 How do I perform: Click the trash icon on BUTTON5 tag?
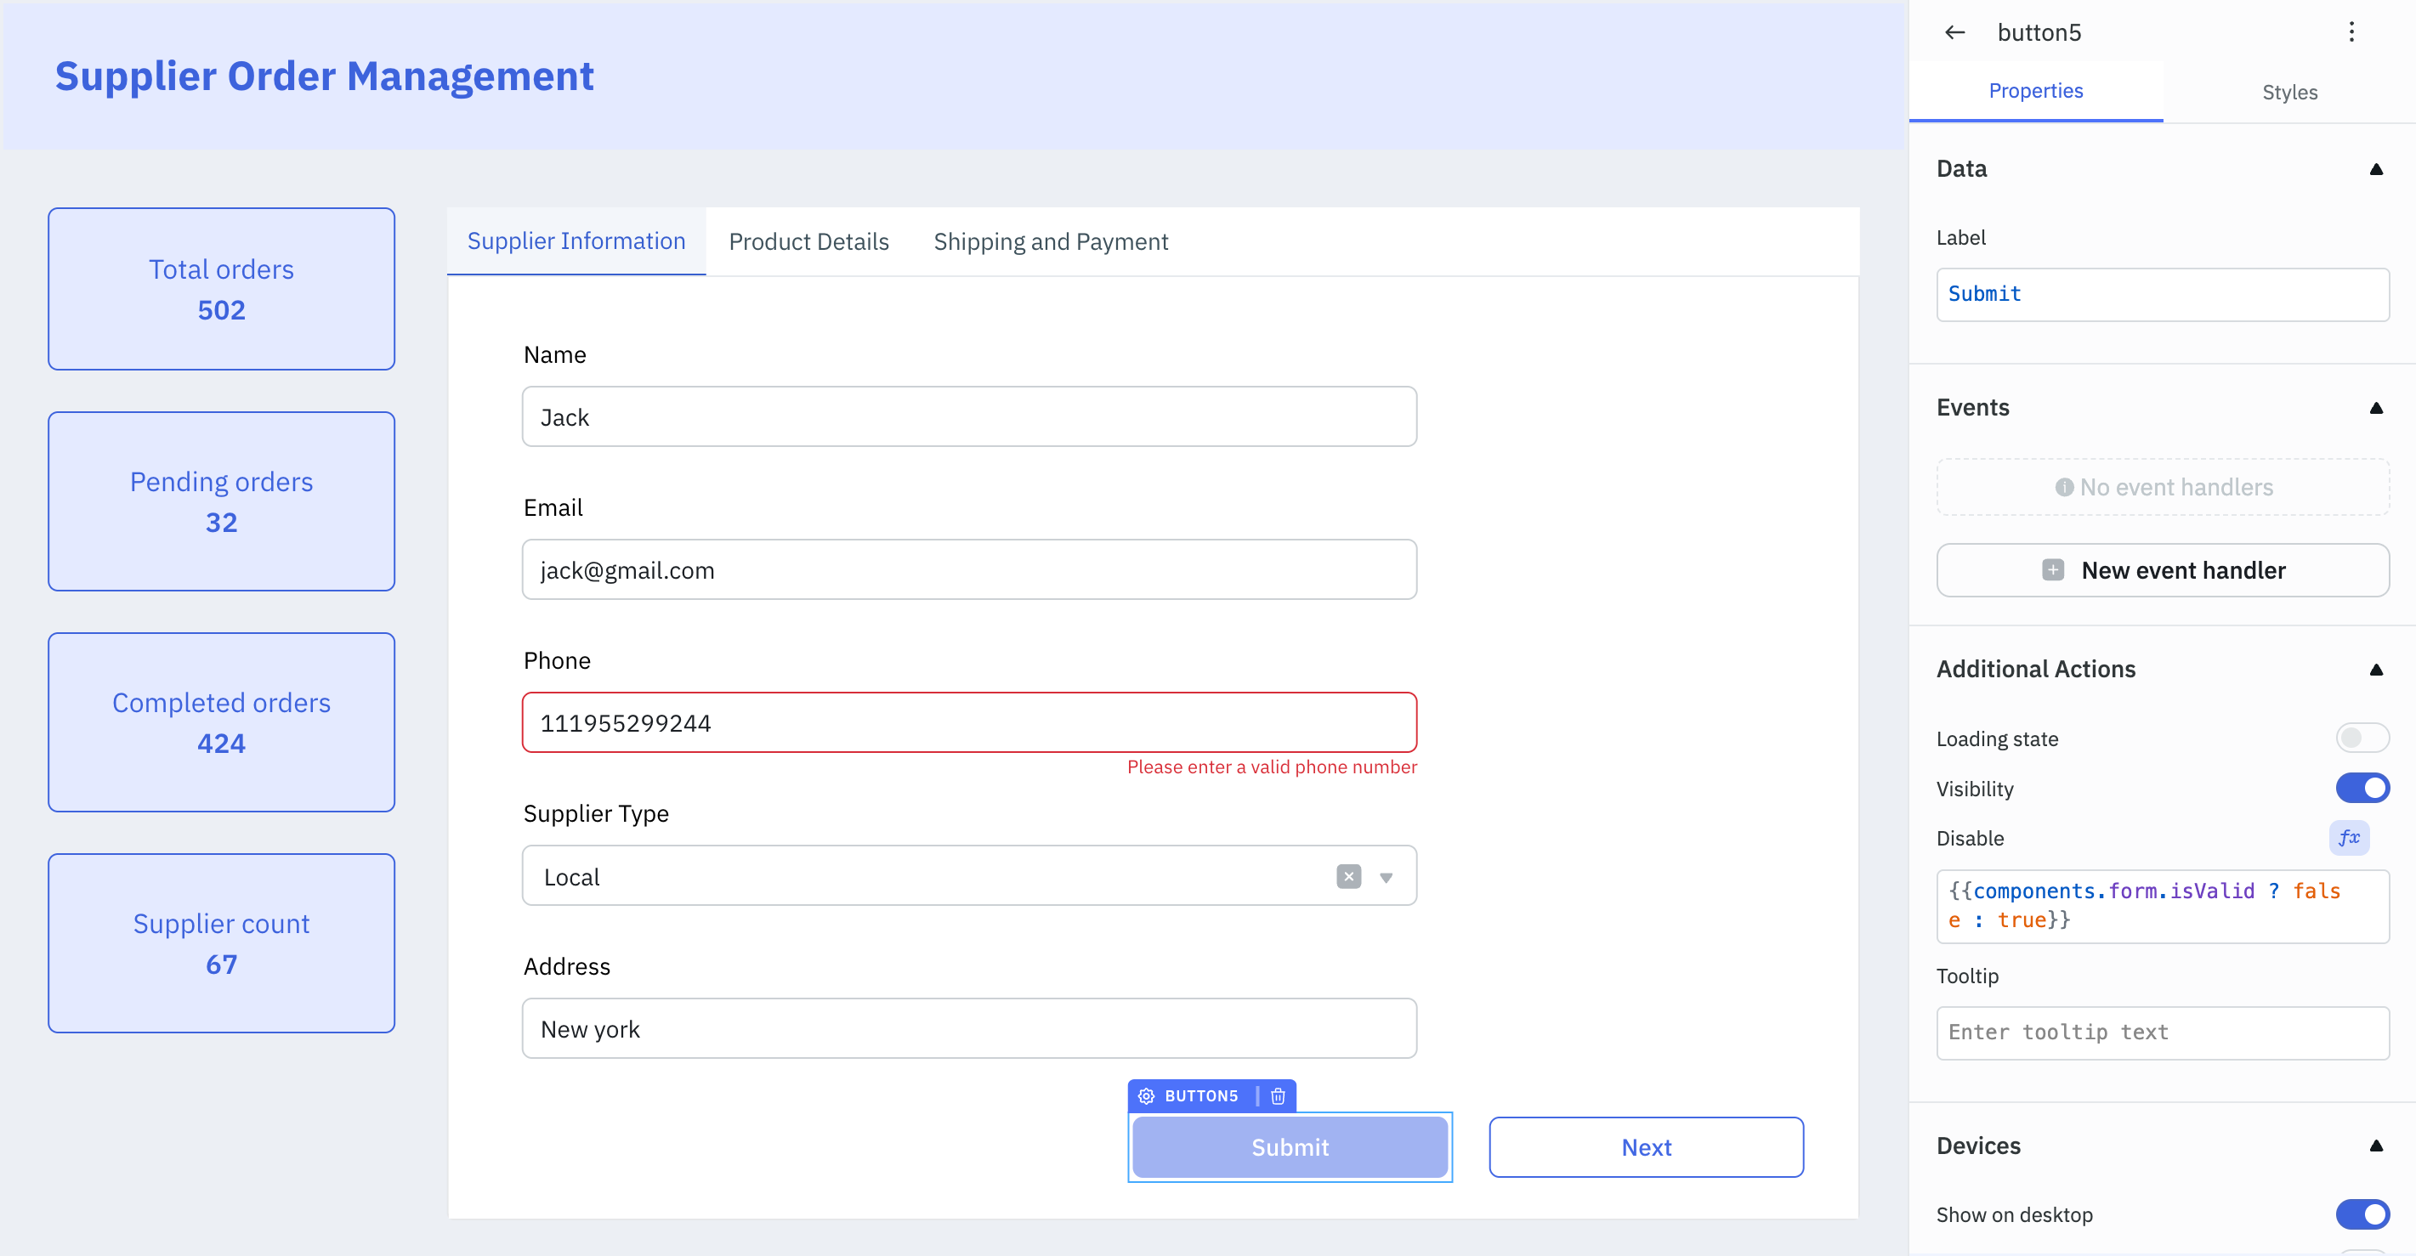tap(1278, 1095)
